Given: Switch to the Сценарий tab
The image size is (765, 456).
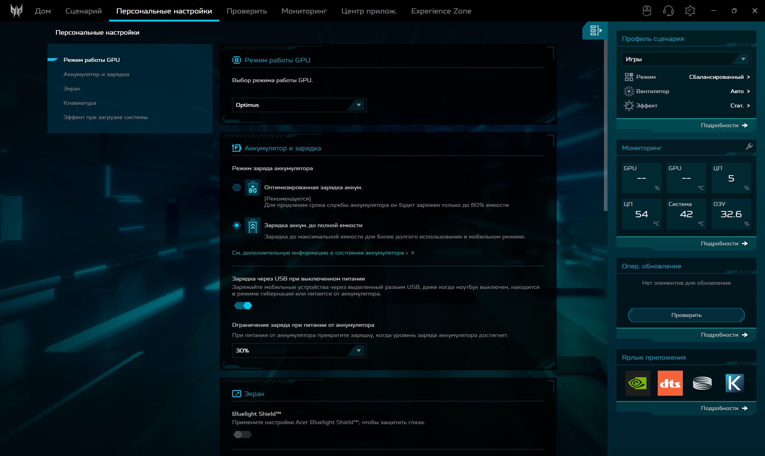Looking at the screenshot, I should coord(83,11).
